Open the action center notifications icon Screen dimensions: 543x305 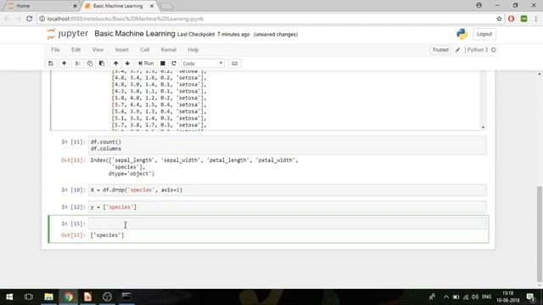tap(530, 297)
